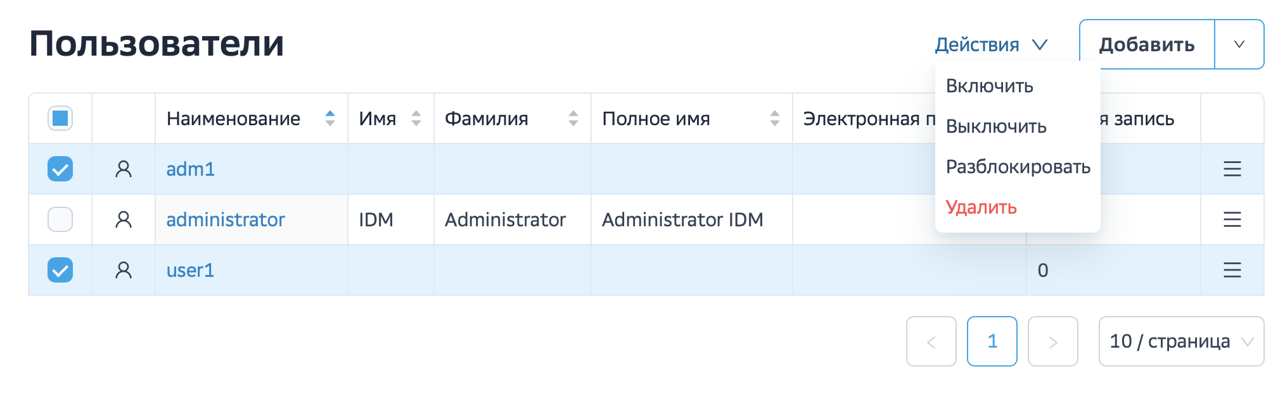Select Удалить in the actions menu
The image size is (1285, 402).
[981, 207]
